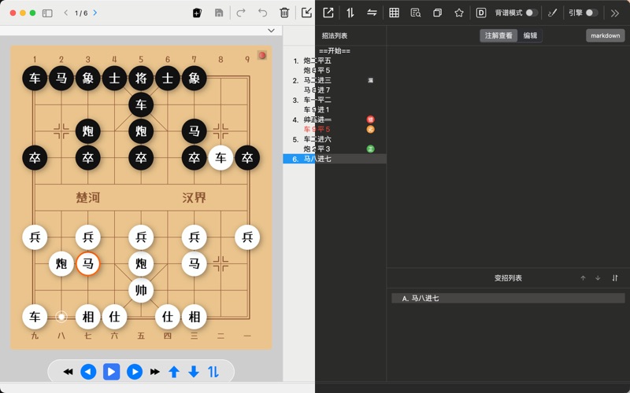The width and height of the screenshot is (630, 393).
Task: Toggle the 背谱模式 switch
Action: tap(532, 13)
